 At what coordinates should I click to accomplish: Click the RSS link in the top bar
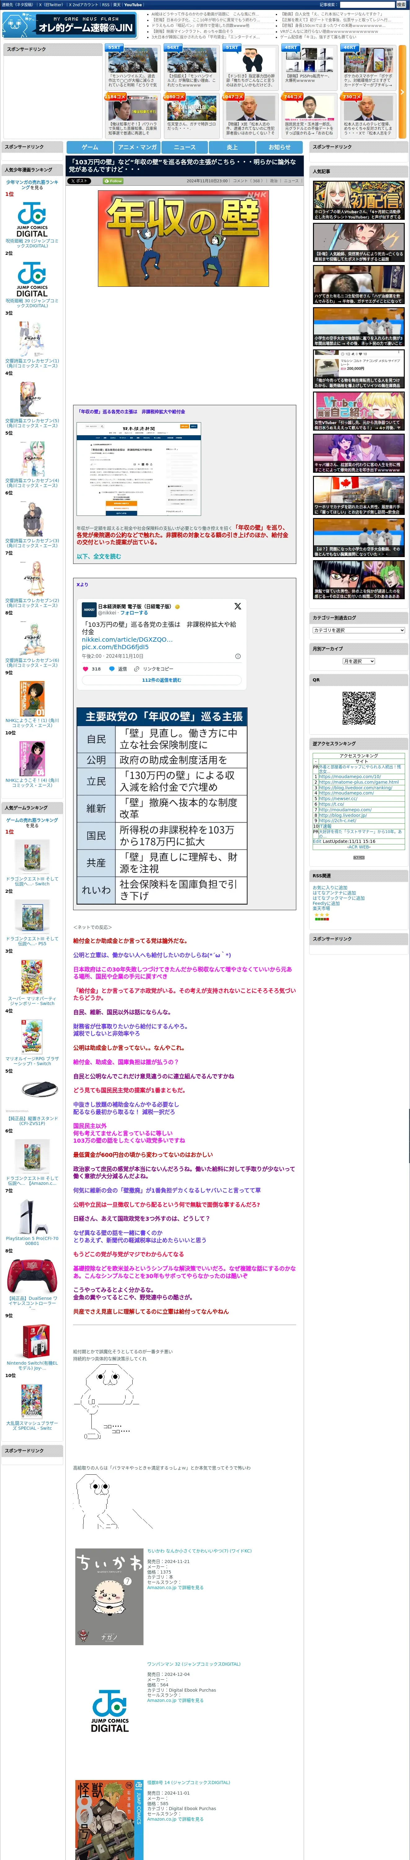tap(105, 4)
